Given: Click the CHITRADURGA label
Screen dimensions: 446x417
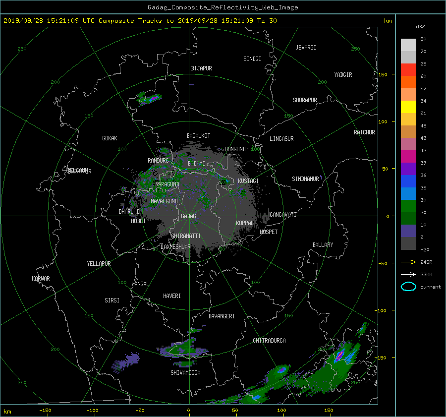Looking at the screenshot, I should coord(269,341).
